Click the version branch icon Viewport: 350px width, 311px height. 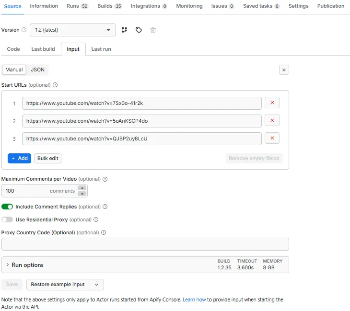click(x=125, y=30)
